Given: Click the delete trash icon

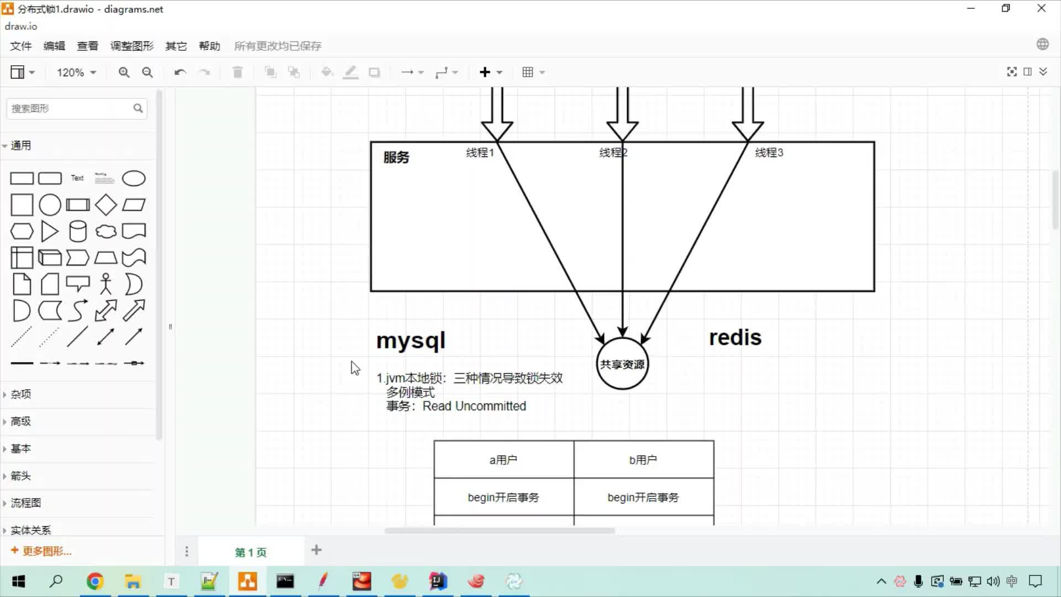Looking at the screenshot, I should (x=238, y=72).
